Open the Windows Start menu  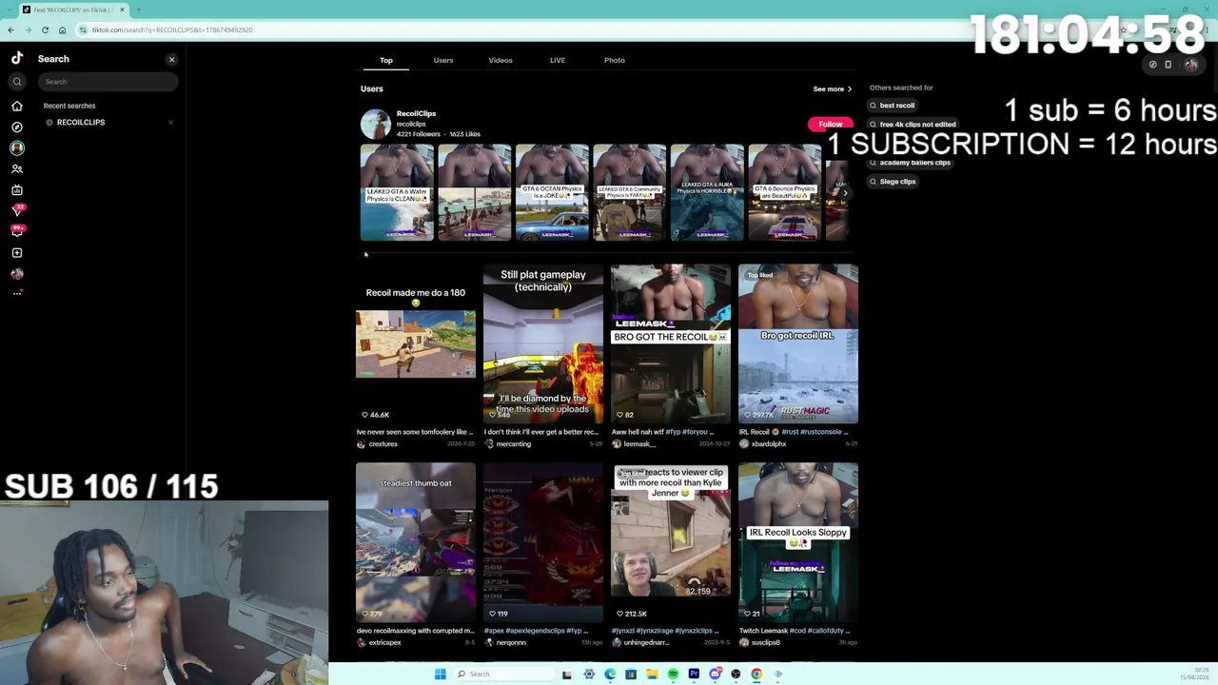(440, 674)
